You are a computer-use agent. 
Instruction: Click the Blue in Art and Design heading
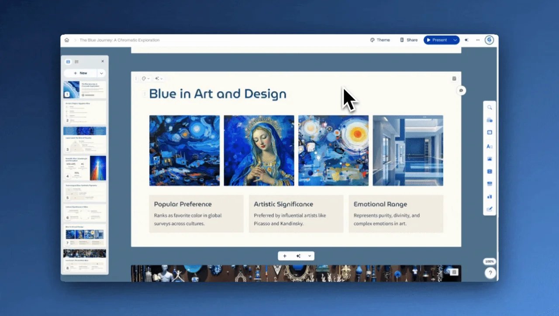218,94
